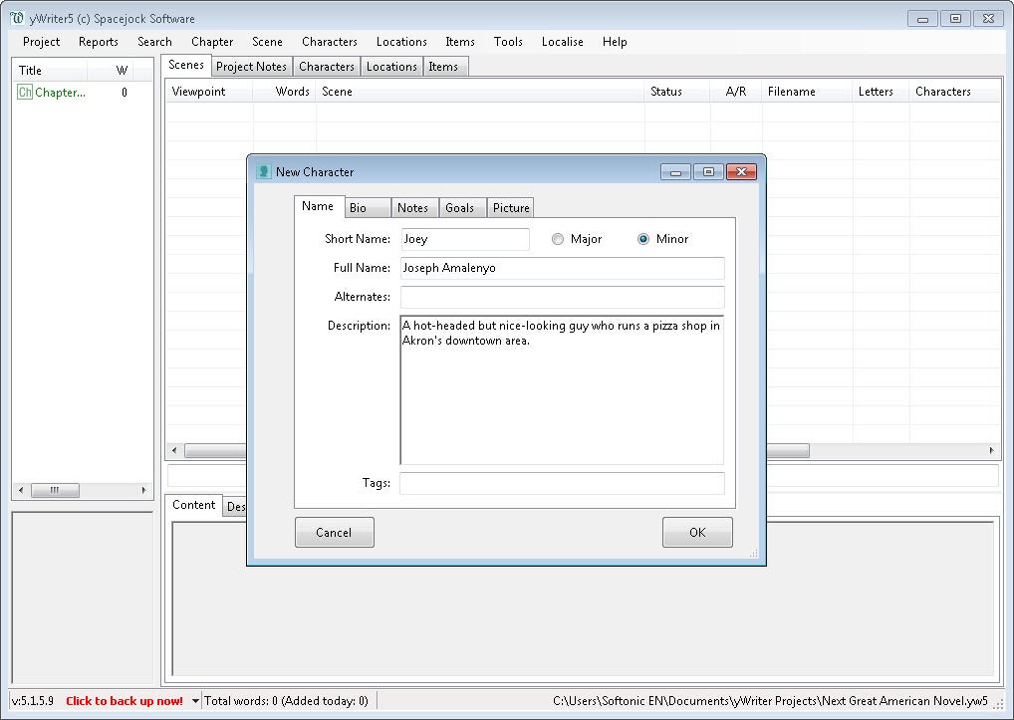
Task: Click the Full Name field with Joseph Amalenyo
Action: tap(562, 268)
